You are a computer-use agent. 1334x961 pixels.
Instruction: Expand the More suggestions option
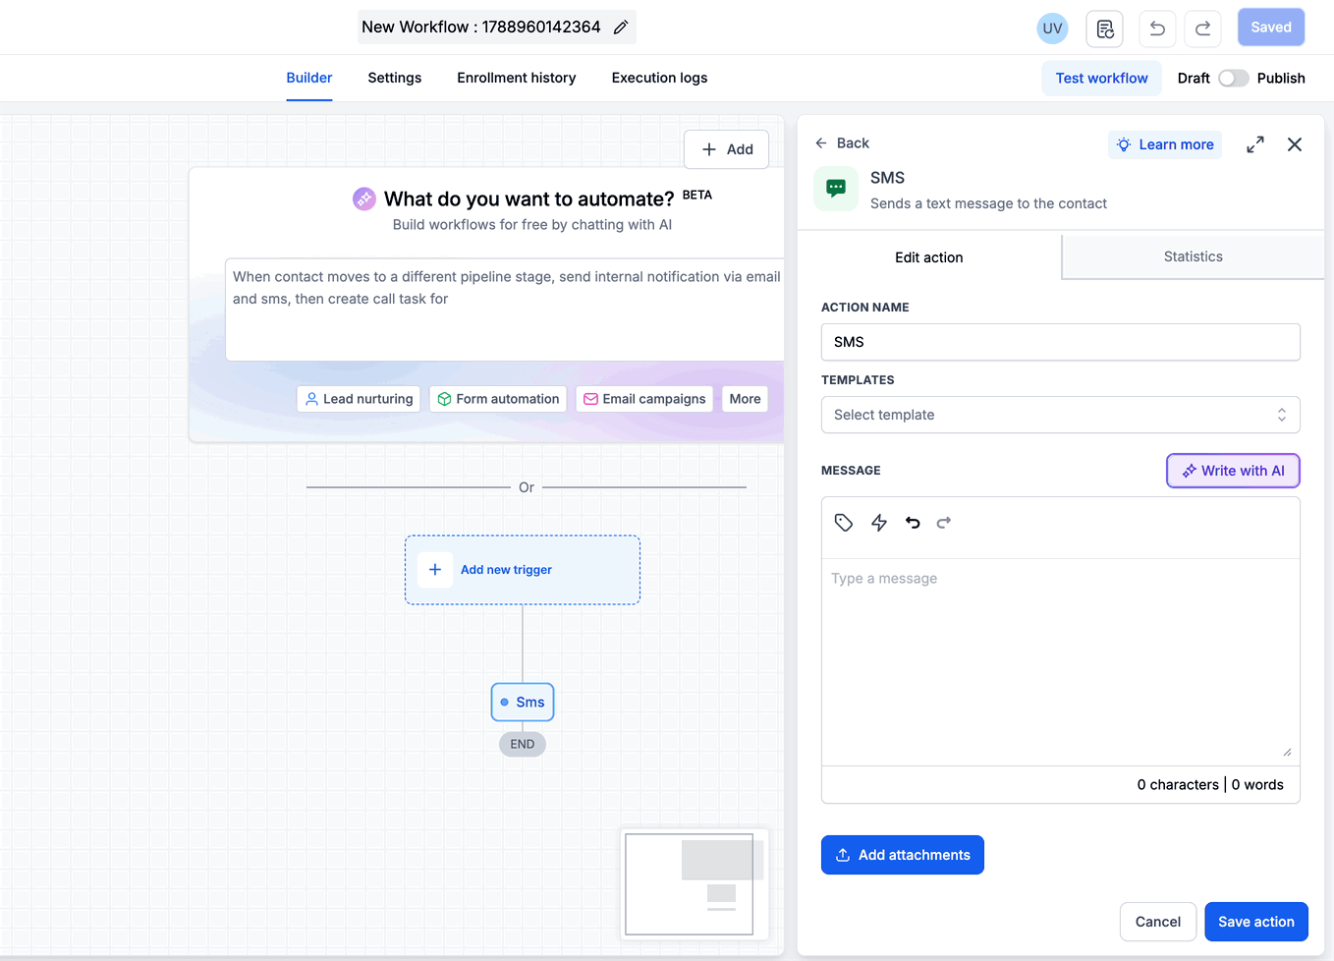point(745,399)
